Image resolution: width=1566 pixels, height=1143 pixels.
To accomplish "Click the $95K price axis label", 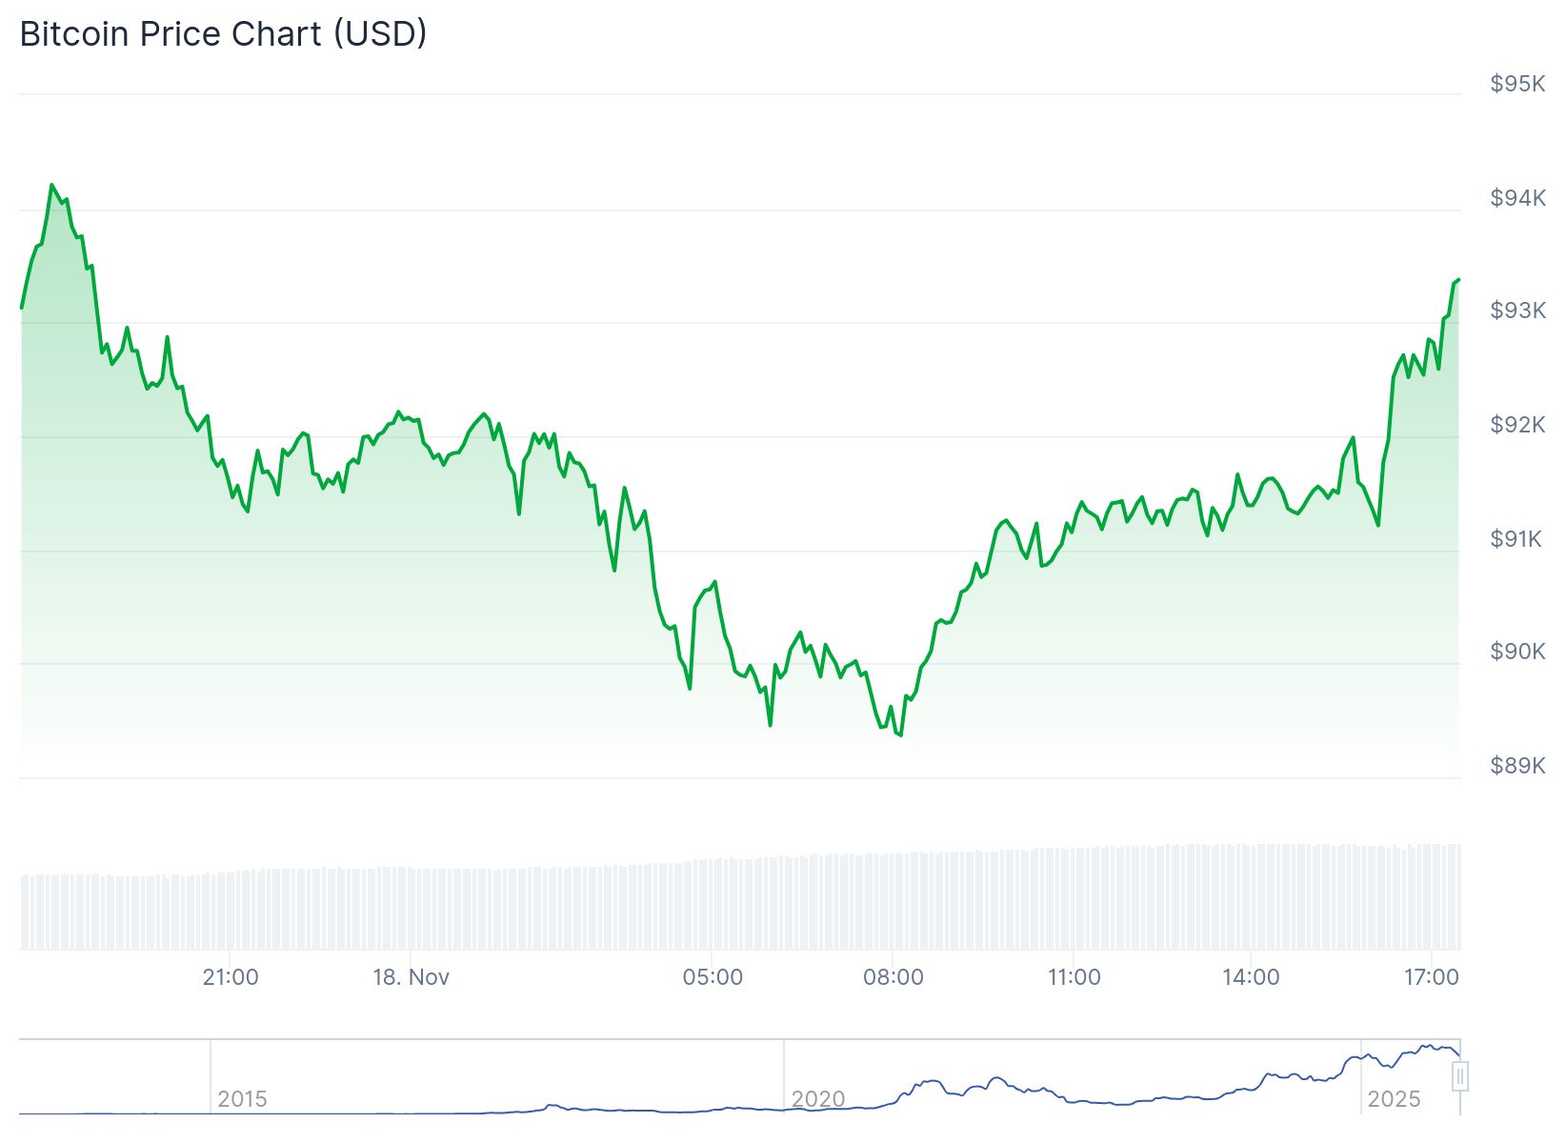I will click(1517, 84).
